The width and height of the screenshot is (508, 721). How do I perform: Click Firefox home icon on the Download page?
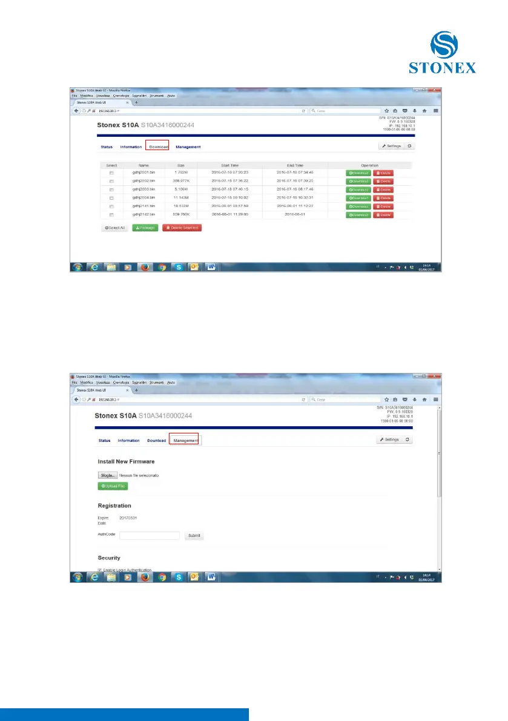click(424, 111)
